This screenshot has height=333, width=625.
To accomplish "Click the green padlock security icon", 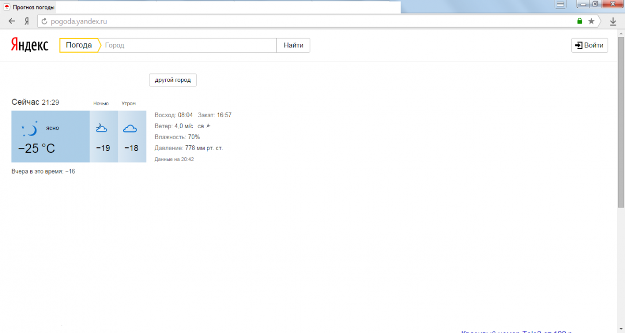I will [580, 21].
